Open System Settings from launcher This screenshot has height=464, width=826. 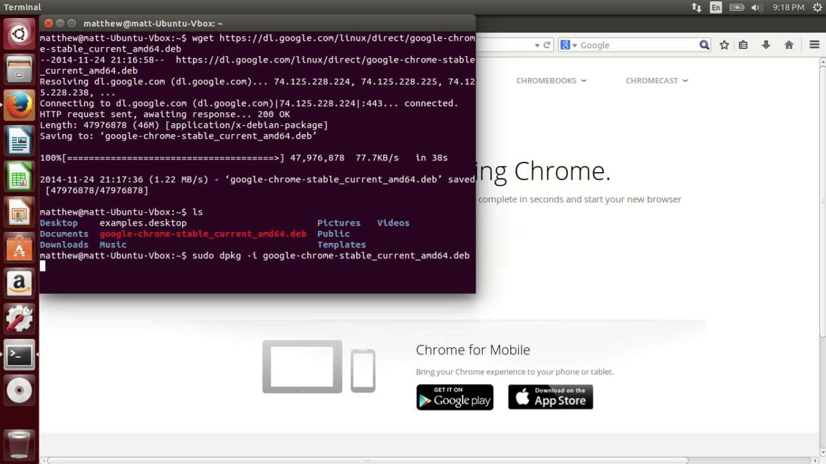coord(19,318)
